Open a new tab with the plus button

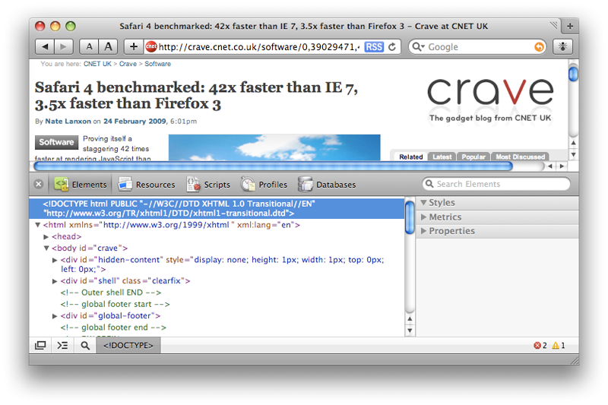pyautogui.click(x=569, y=26)
